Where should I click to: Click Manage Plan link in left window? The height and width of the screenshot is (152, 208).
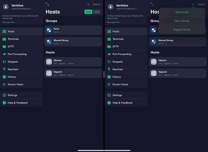8,22
